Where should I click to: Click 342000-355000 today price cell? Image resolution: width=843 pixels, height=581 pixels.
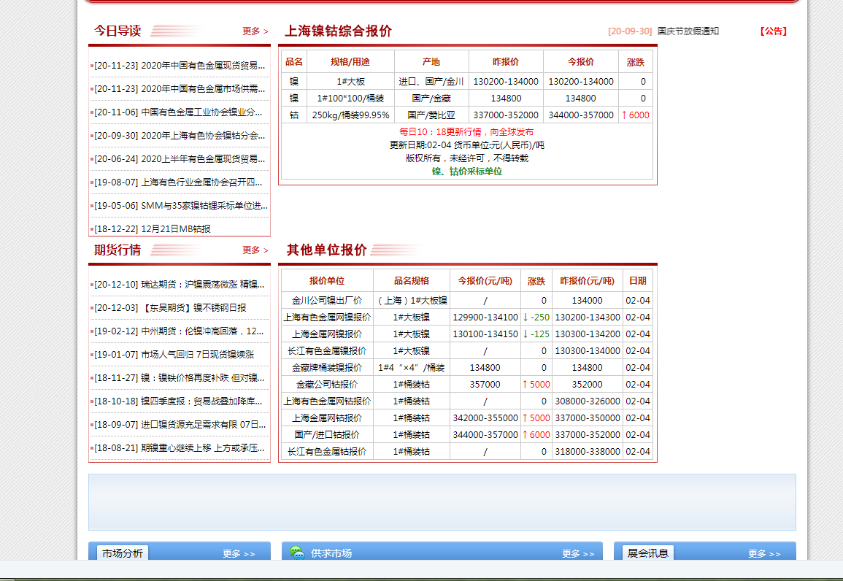pyautogui.click(x=485, y=418)
